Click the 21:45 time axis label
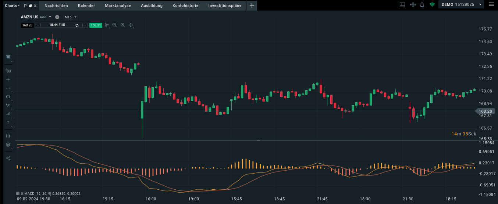 point(322,199)
